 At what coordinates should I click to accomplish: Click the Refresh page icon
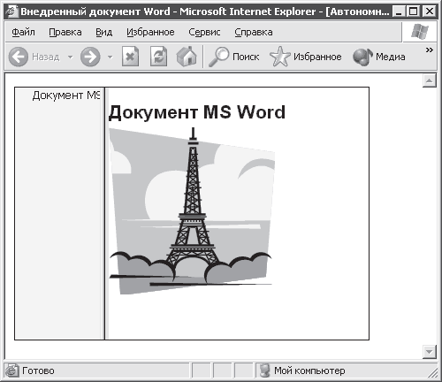[x=158, y=57]
